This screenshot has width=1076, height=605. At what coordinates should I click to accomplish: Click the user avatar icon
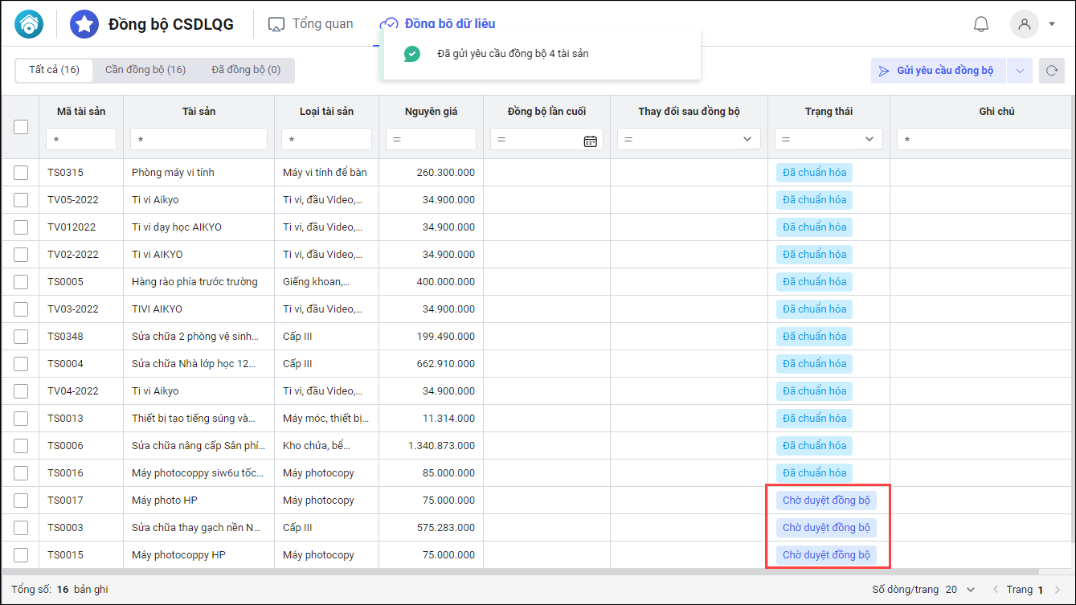click(x=1024, y=24)
